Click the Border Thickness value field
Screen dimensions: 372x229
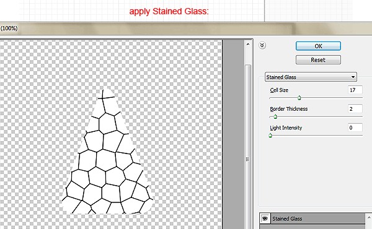pyautogui.click(x=355, y=109)
